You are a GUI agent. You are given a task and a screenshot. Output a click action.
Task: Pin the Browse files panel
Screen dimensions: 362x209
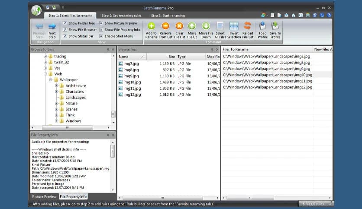[212, 50]
